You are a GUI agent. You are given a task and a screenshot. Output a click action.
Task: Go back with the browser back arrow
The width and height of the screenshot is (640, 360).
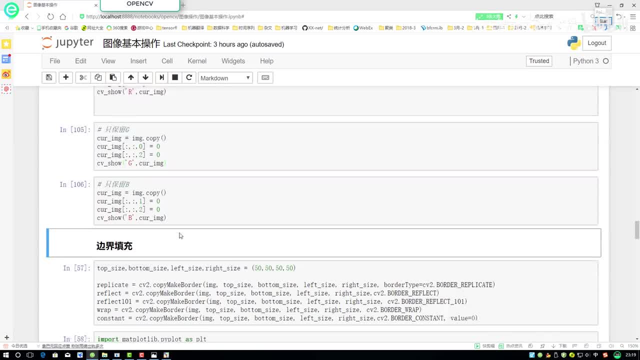click(27, 16)
